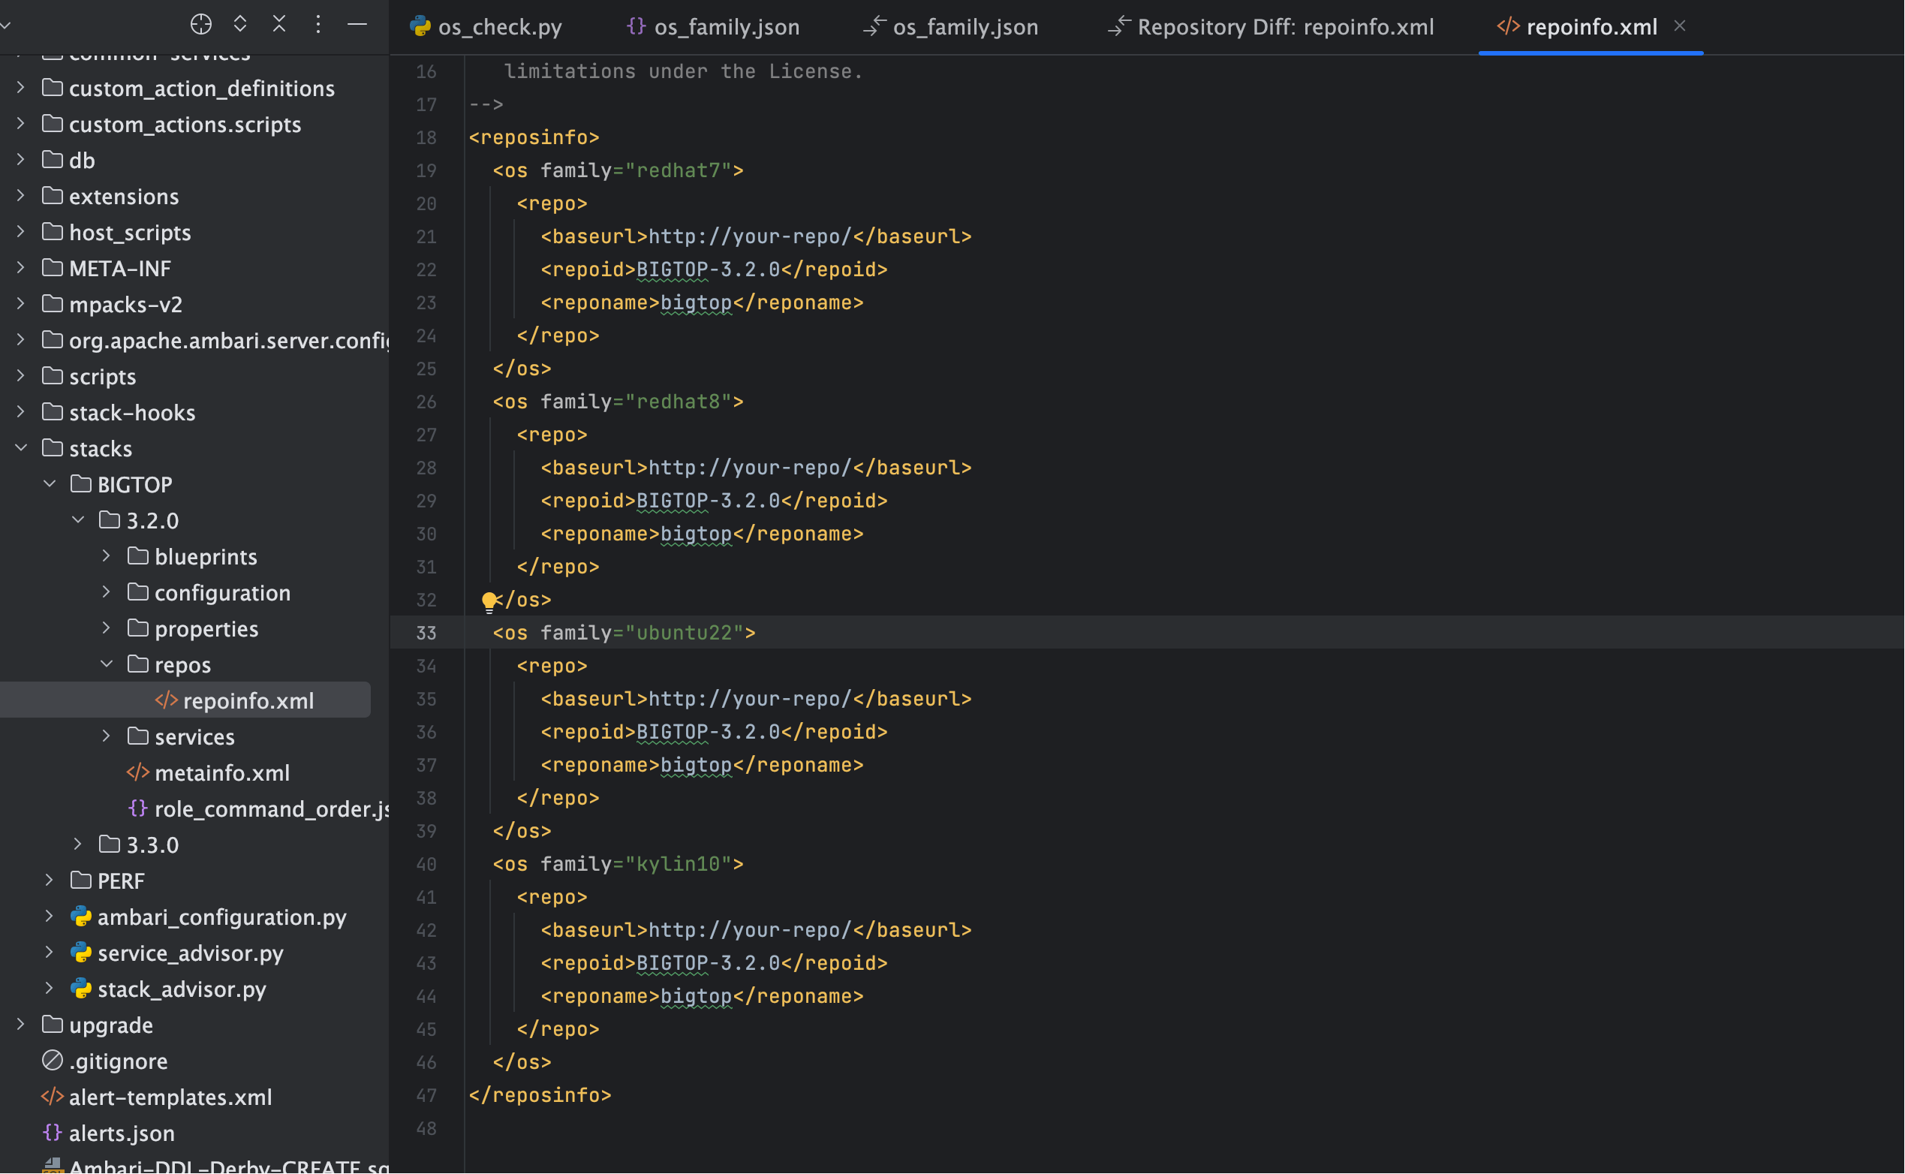The image size is (1905, 1174).
Task: Hide the project tool window with the minimize icon
Action: pos(357,25)
